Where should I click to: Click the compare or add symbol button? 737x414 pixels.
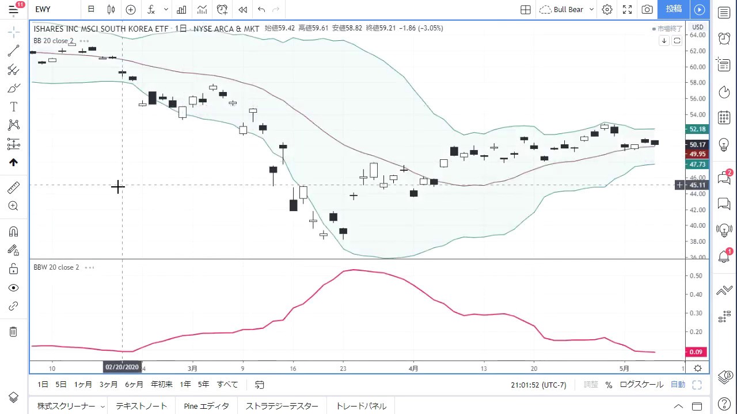pos(131,9)
